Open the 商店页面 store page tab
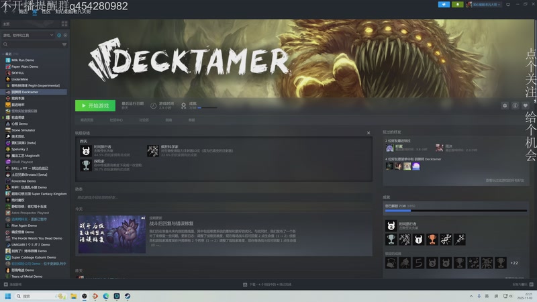Screen dimensions: 537x302 87,120
